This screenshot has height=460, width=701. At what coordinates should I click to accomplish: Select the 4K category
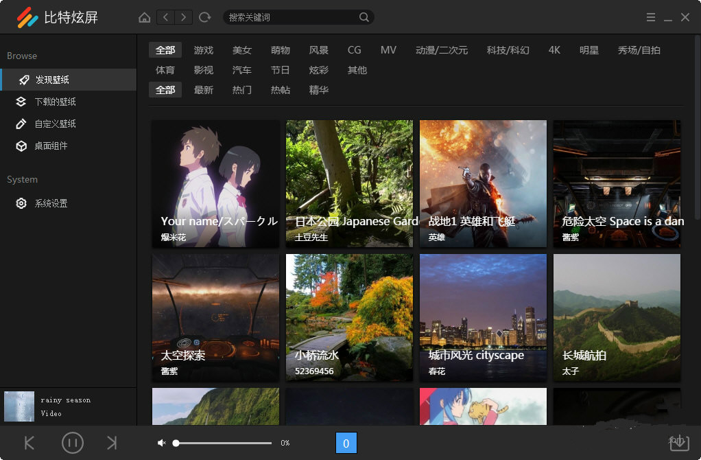(554, 50)
